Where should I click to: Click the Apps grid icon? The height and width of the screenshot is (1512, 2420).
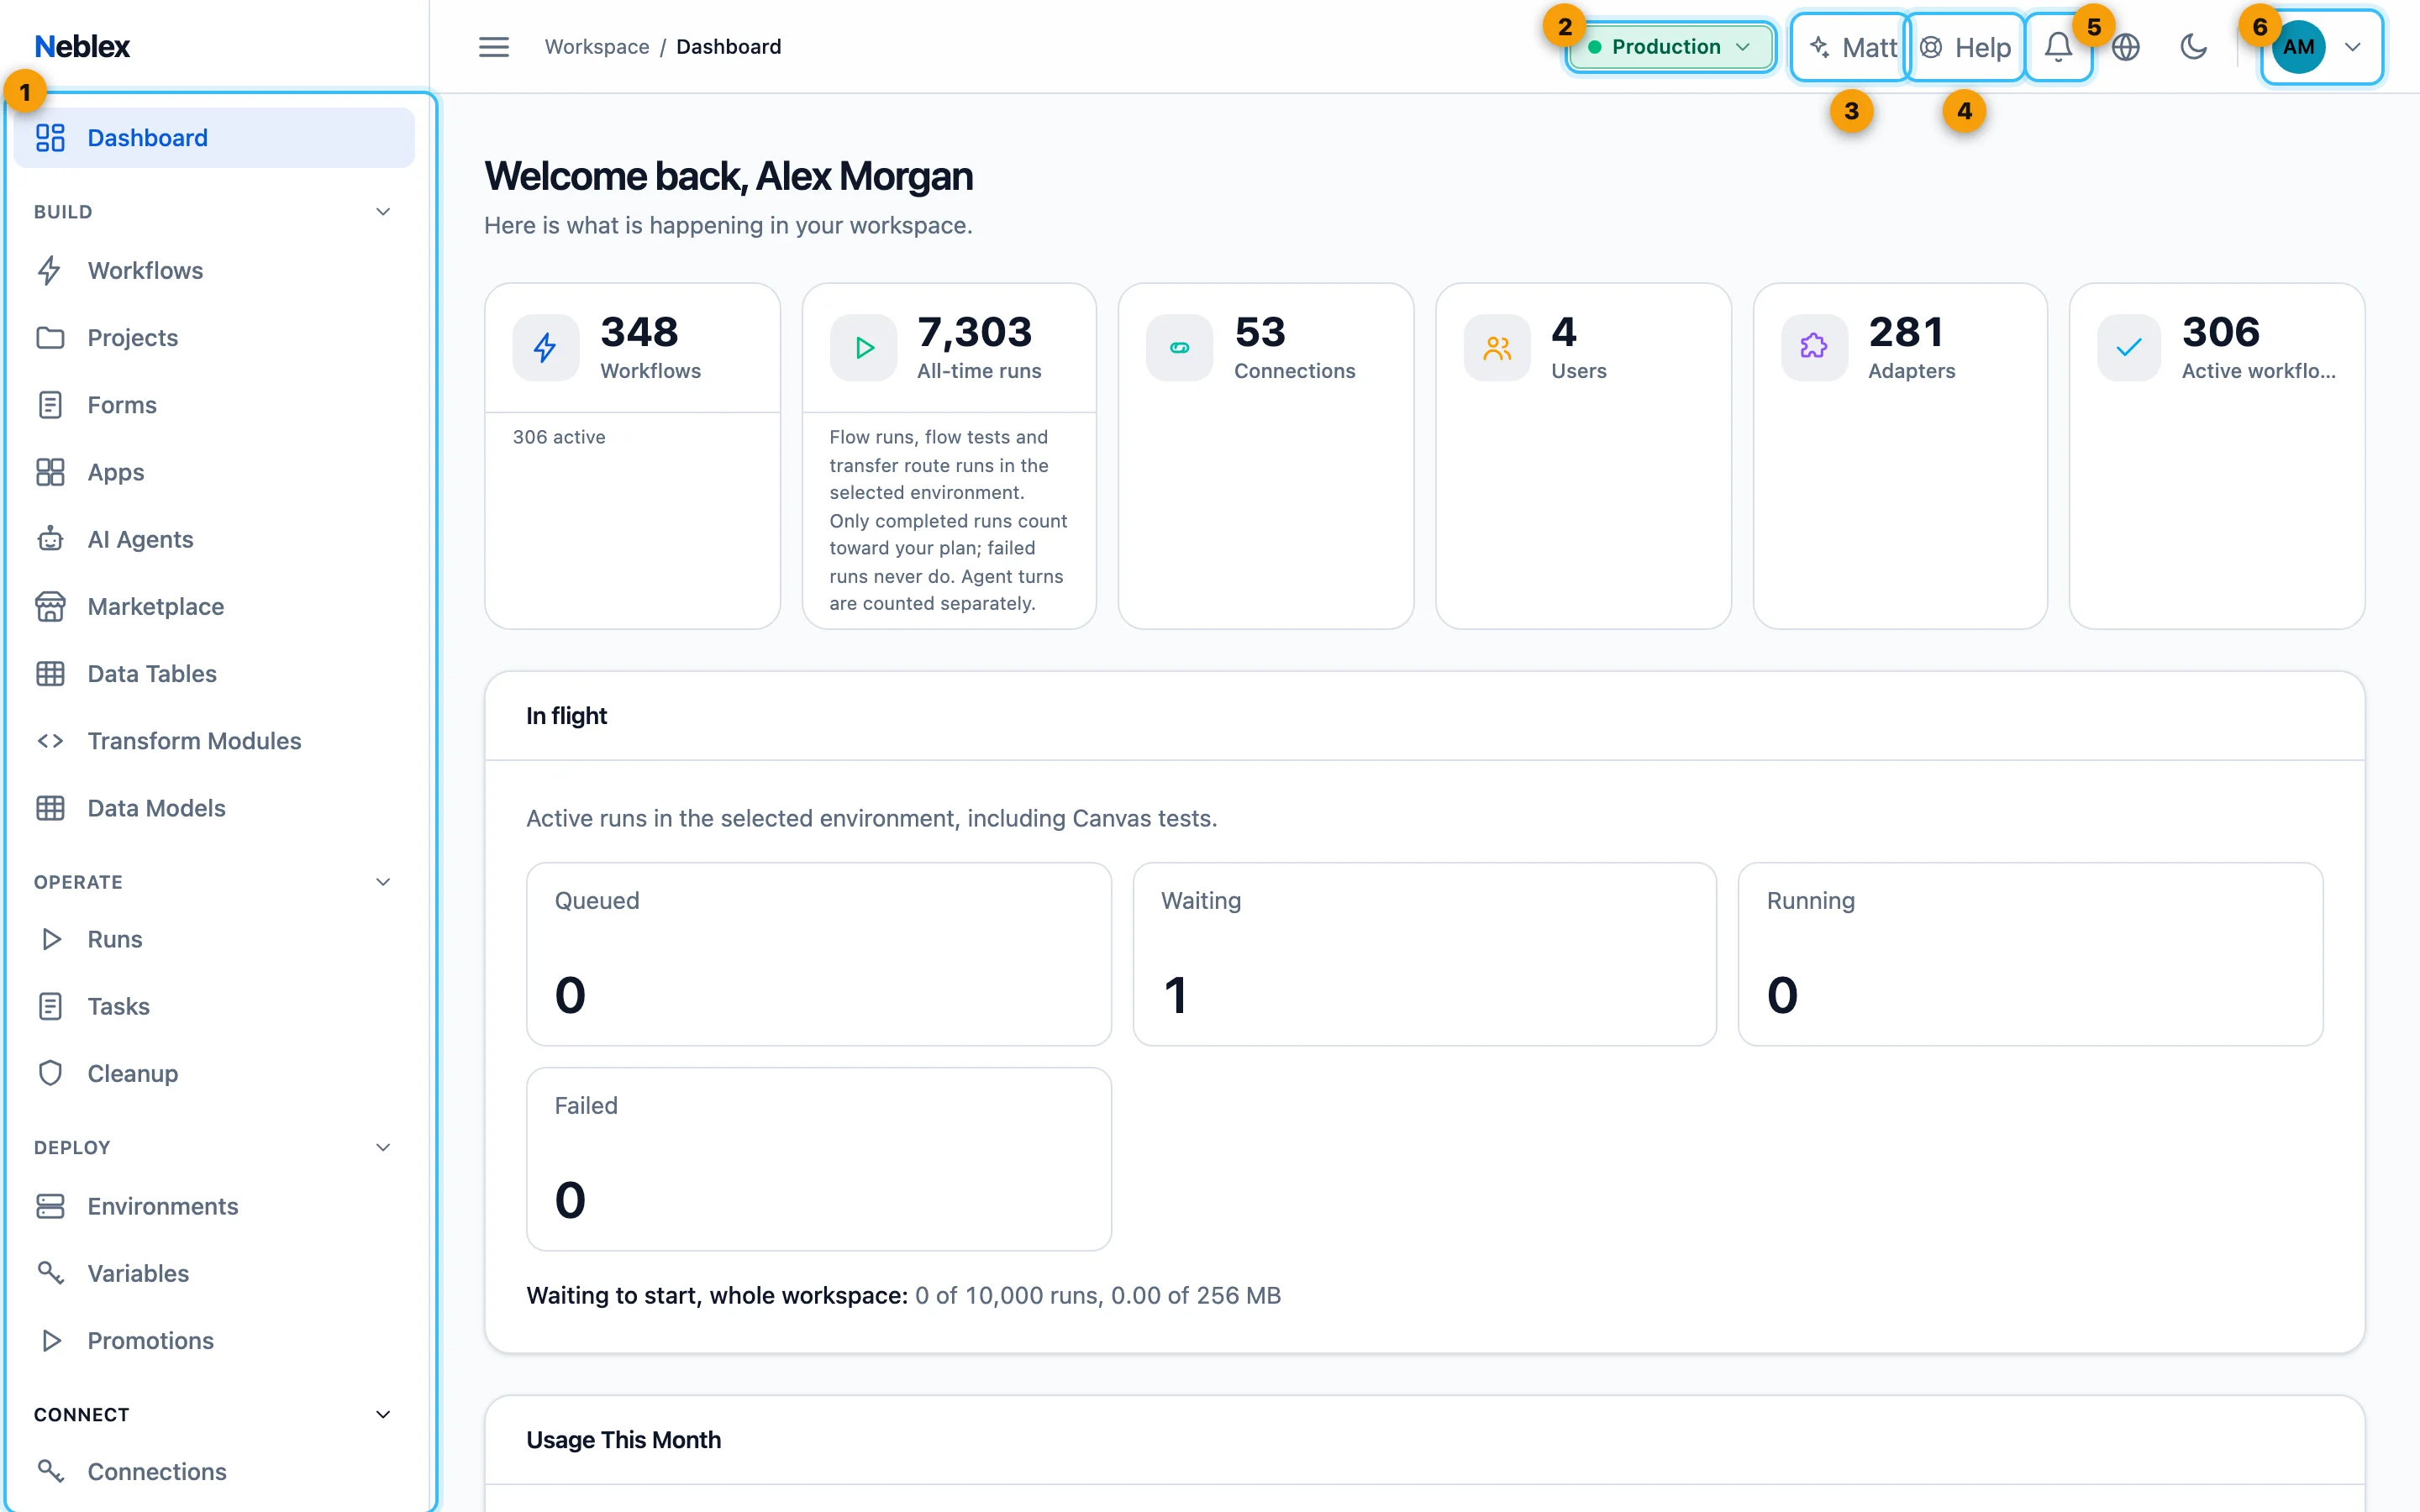[x=50, y=472]
